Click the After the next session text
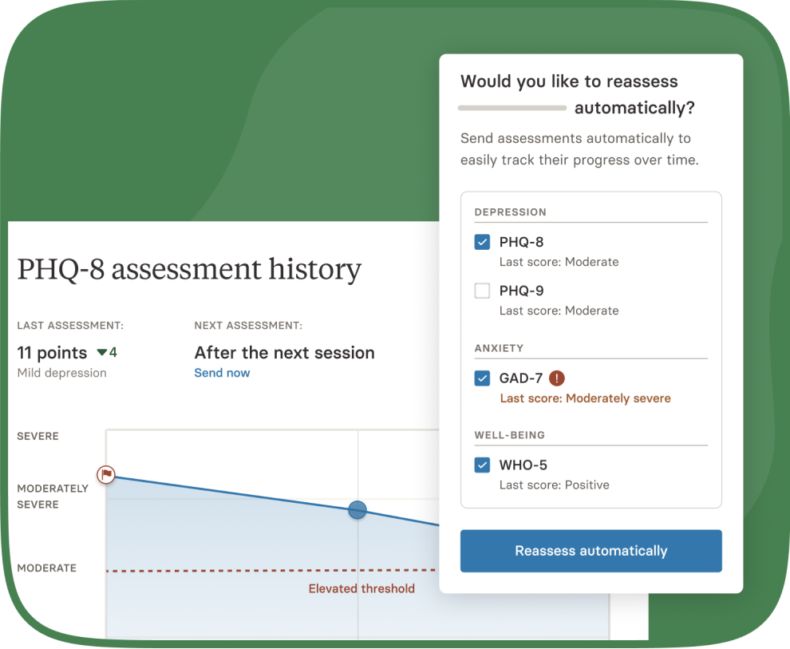 click(x=284, y=352)
